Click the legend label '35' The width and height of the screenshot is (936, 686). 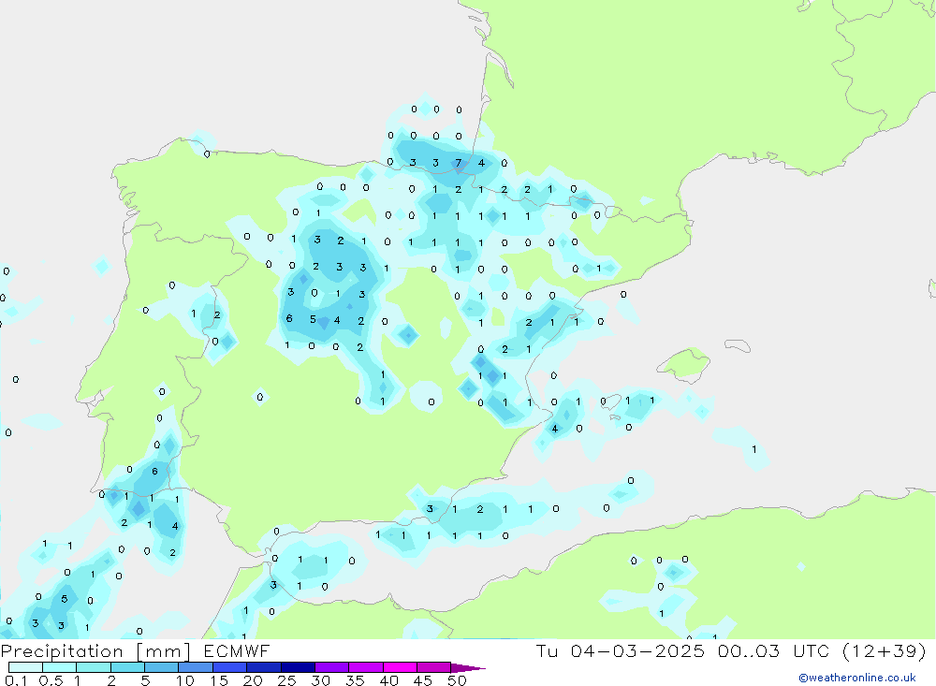click(x=355, y=680)
